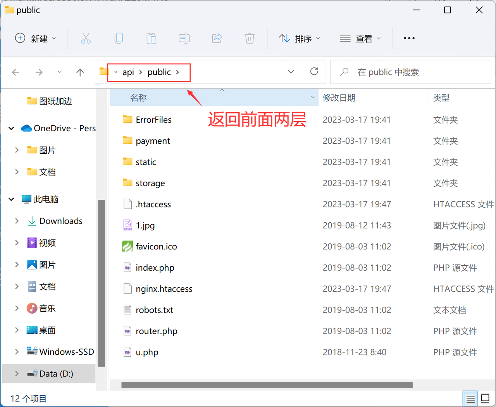Image resolution: width=496 pixels, height=407 pixels.
Task: Click the router.php file icon
Action: point(127,331)
